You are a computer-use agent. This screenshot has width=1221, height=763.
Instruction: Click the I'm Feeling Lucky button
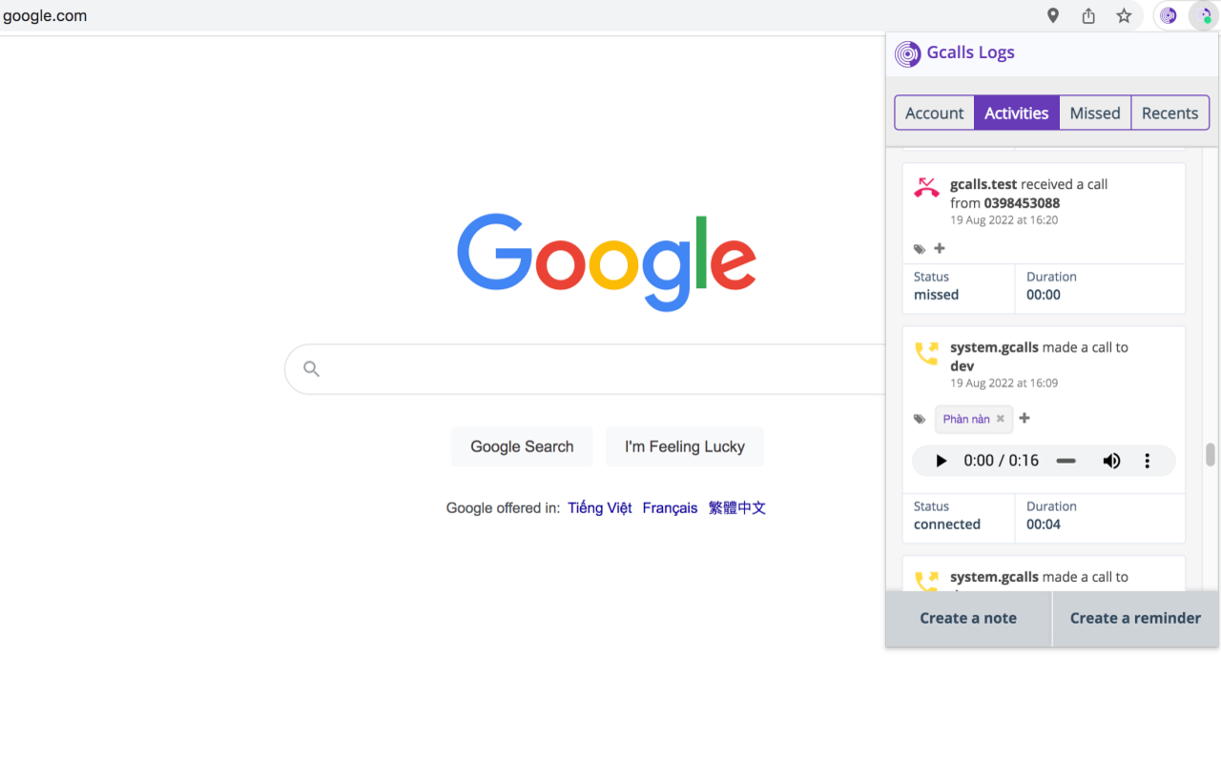[x=685, y=446]
